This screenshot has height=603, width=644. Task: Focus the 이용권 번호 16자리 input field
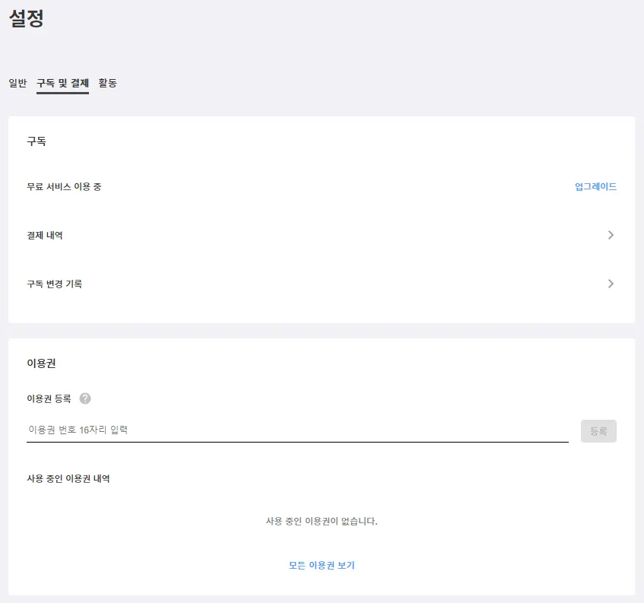tap(297, 430)
